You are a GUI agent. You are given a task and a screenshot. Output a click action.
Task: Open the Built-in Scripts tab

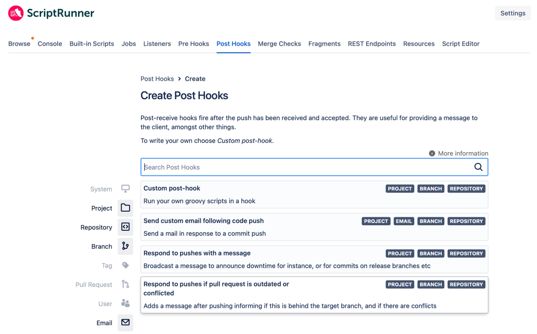(92, 44)
